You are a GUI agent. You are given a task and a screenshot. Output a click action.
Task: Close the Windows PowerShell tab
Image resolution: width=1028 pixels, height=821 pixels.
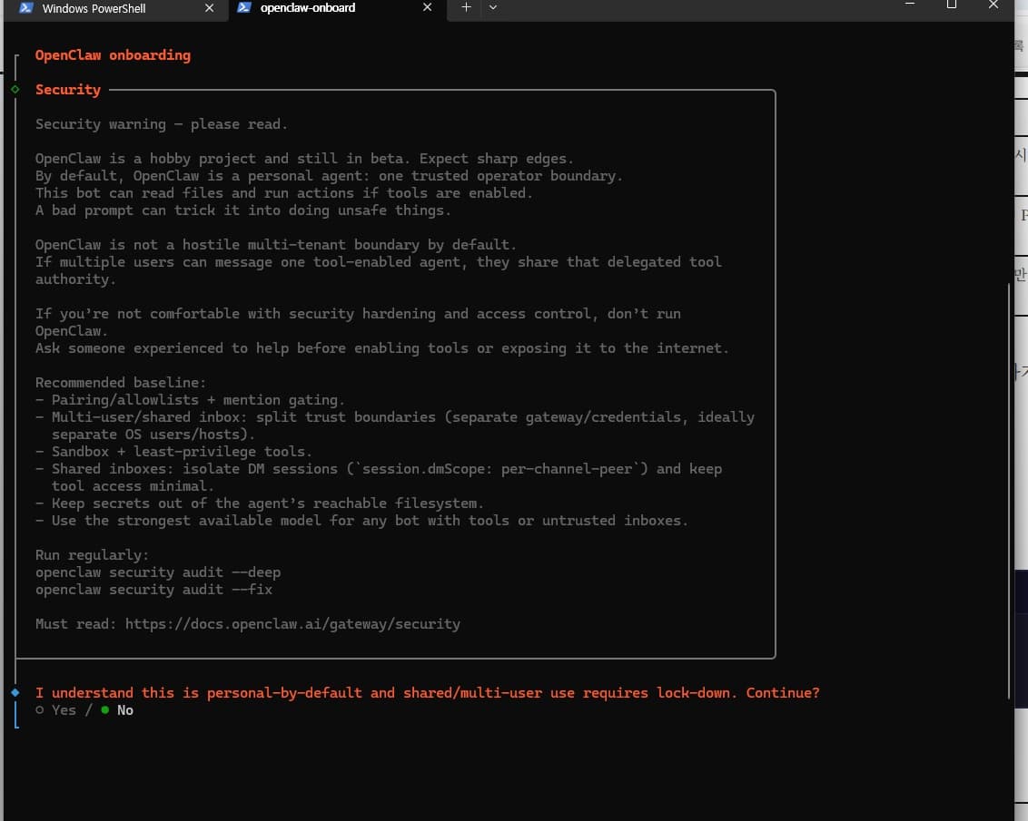point(209,8)
